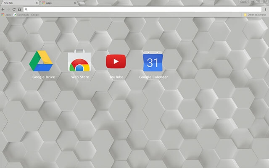The height and width of the screenshot is (168, 269).
Task: Open the Downloads - Google bookmark
Action: pyautogui.click(x=26, y=15)
